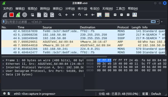Go back to previous packet arrow
The height and width of the screenshot is (97, 168).
point(66,15)
